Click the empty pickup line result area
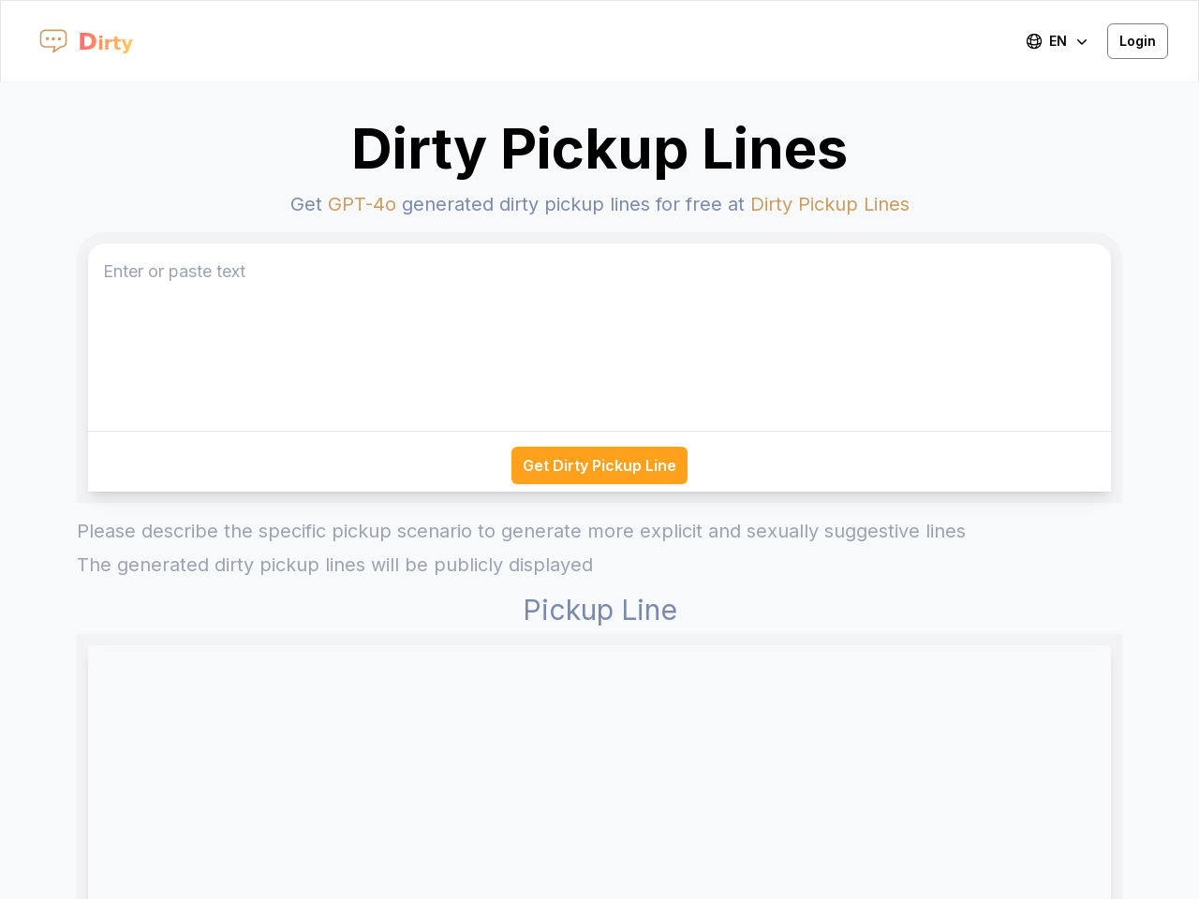Screen dimensions: 1199x899 [x=599, y=768]
